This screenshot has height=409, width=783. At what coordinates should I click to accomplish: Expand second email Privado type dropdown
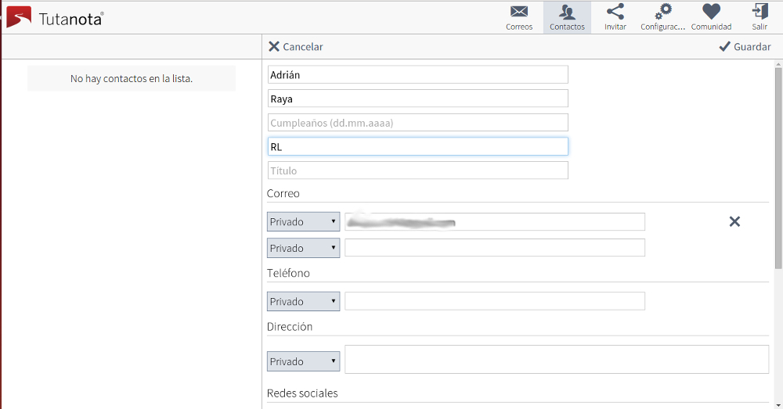(303, 248)
